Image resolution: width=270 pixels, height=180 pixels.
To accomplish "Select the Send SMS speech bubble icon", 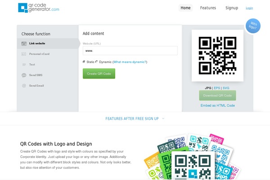I will tap(24, 75).
